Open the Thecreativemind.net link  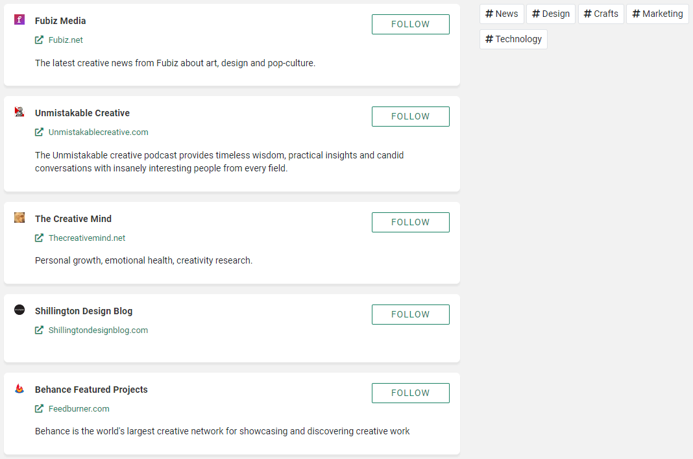pyautogui.click(x=87, y=238)
